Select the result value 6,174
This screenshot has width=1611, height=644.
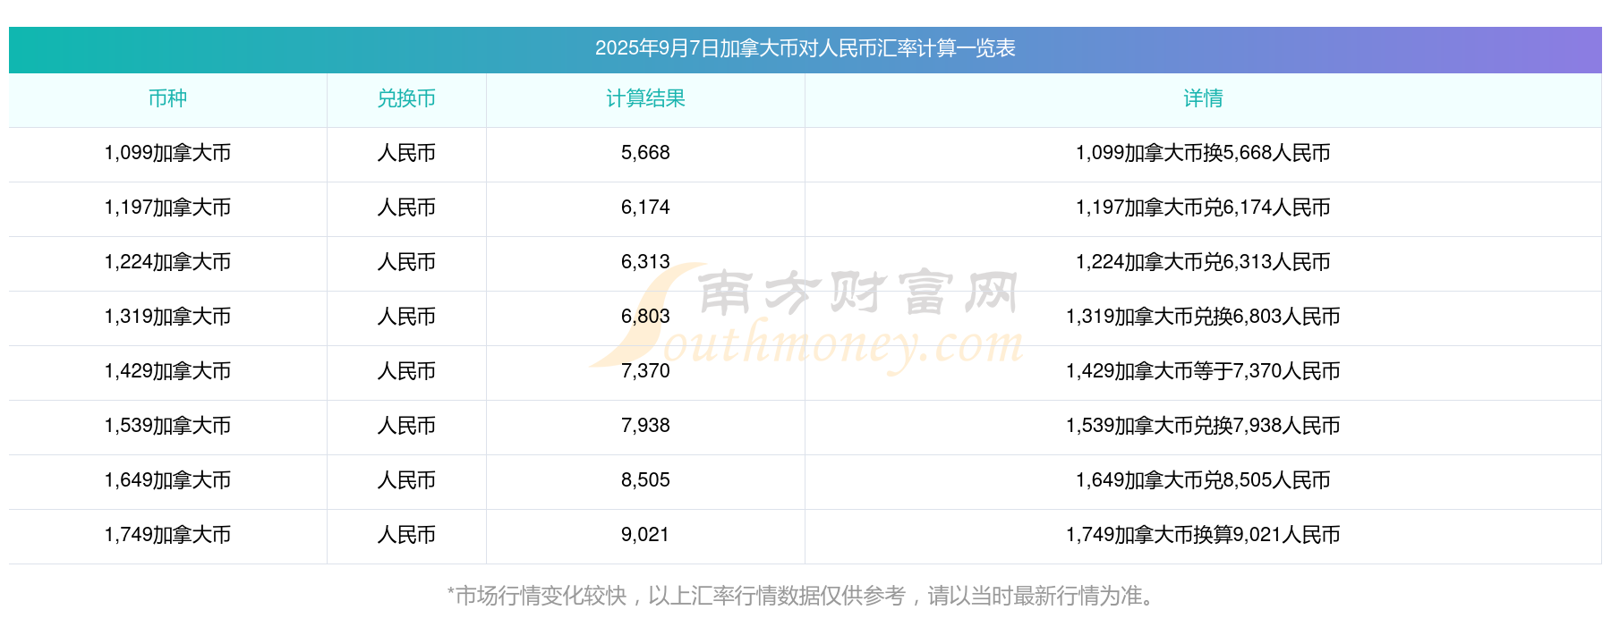coord(645,208)
